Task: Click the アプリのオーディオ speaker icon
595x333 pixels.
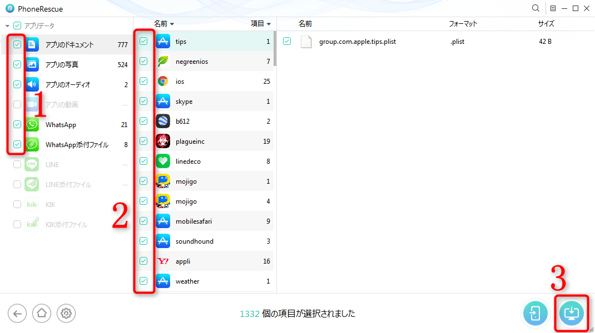Action: point(32,84)
